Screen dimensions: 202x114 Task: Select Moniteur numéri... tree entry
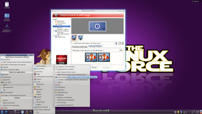[63, 29]
